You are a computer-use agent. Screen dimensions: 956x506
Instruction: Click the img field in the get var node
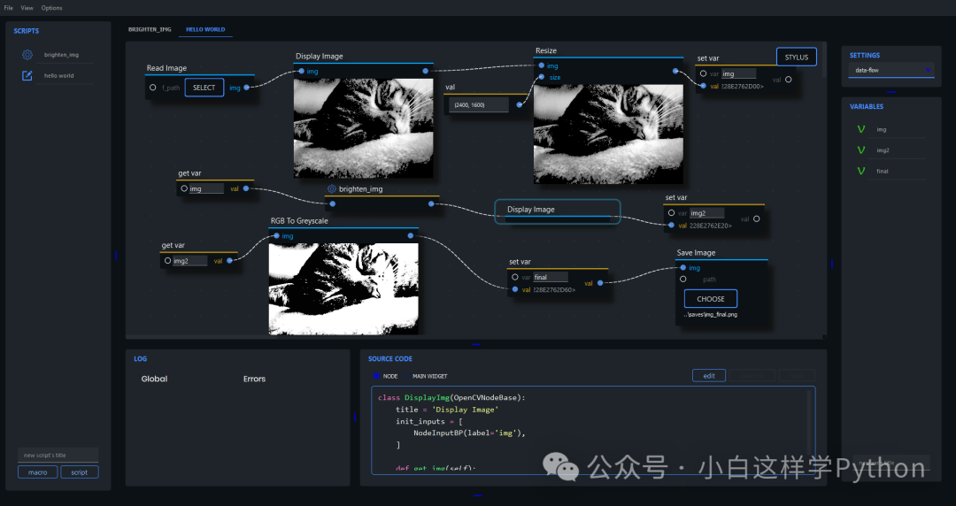coord(206,189)
